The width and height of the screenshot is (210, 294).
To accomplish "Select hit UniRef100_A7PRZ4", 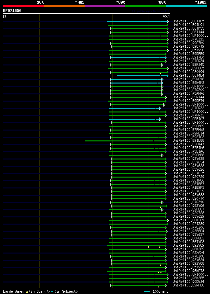I will [x=188, y=61].
